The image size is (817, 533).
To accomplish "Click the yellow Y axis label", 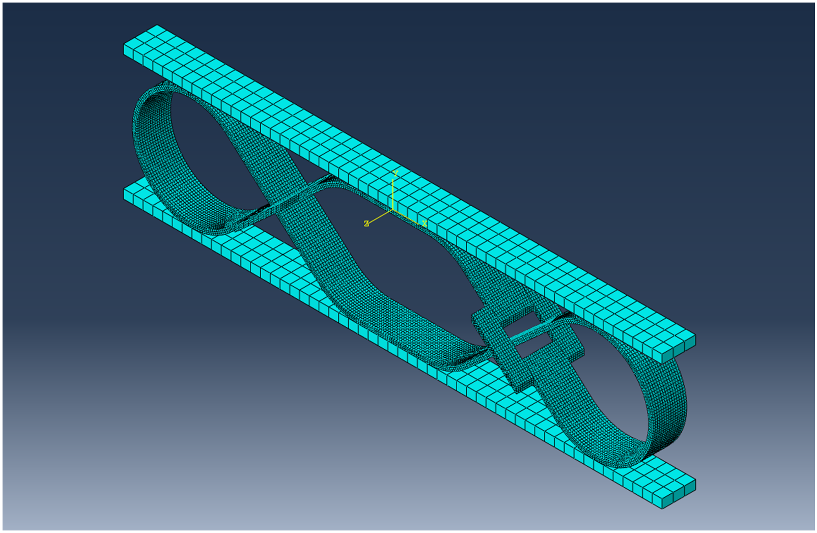I will click(395, 174).
